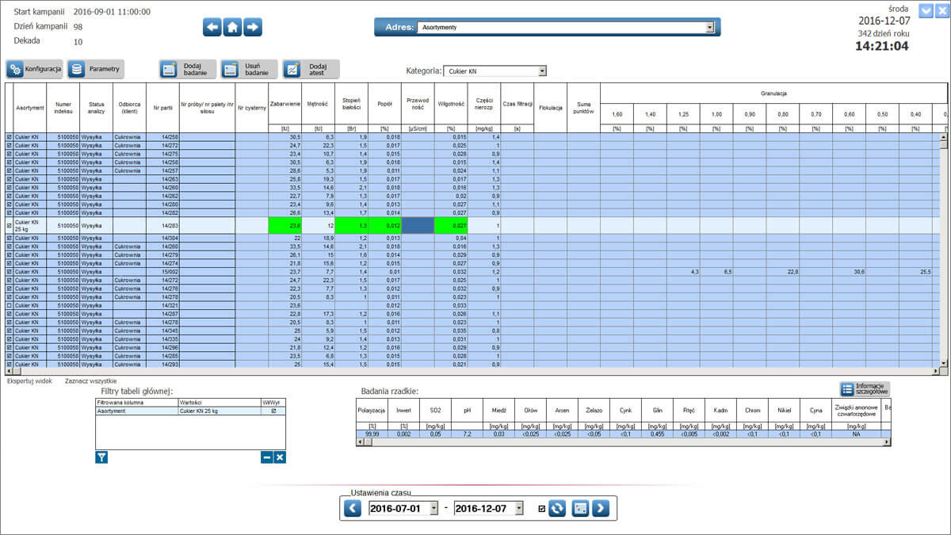Add a new test with Dodaj badanie
The image size is (951, 535).
(x=188, y=68)
